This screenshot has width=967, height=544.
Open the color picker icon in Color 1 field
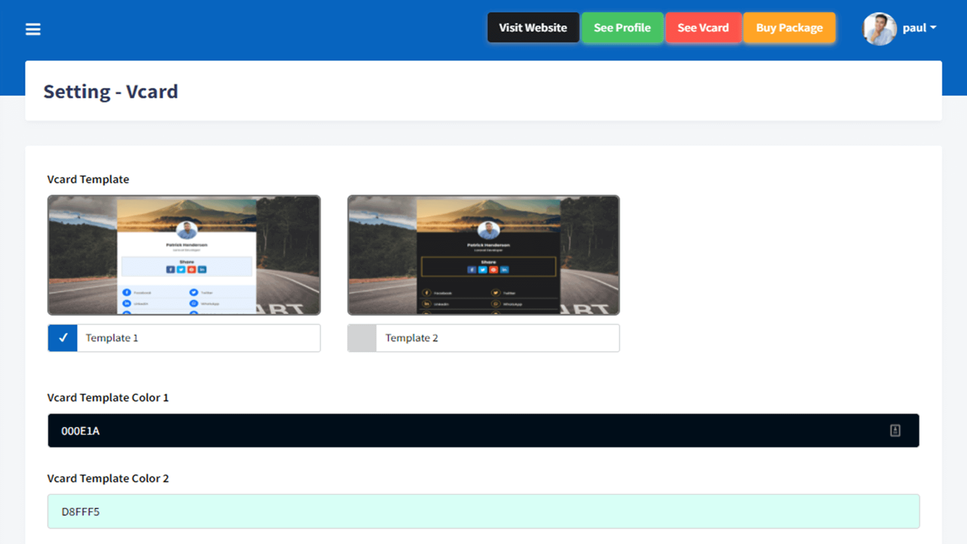pos(894,431)
